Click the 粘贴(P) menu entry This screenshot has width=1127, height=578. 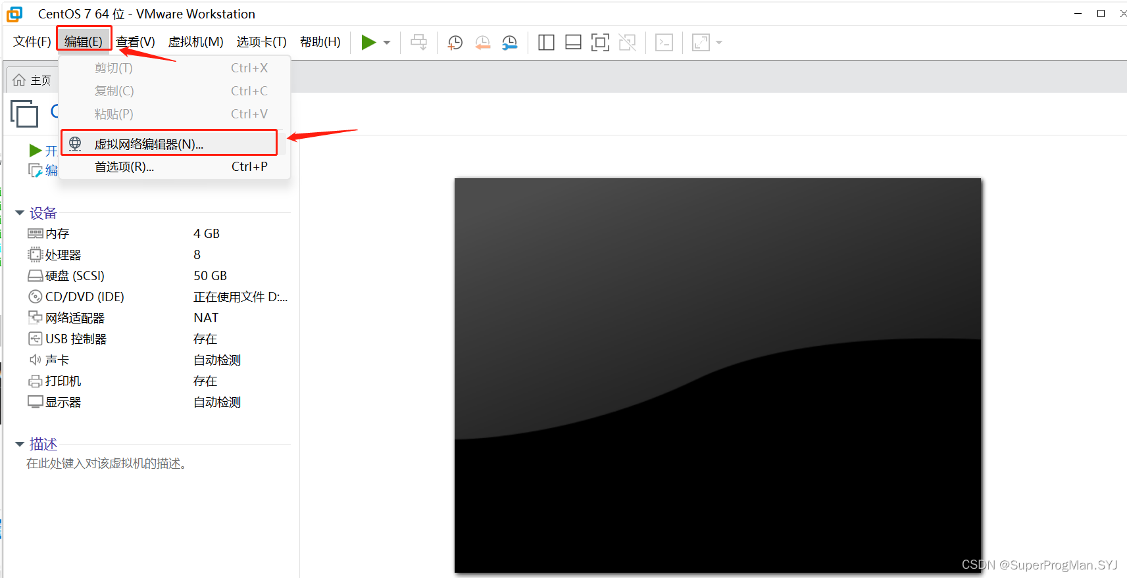pyautogui.click(x=174, y=114)
